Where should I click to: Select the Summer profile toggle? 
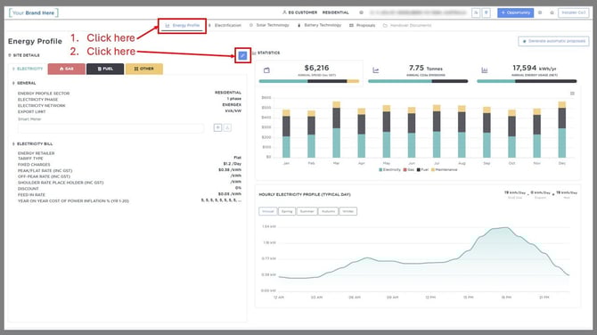(307, 211)
